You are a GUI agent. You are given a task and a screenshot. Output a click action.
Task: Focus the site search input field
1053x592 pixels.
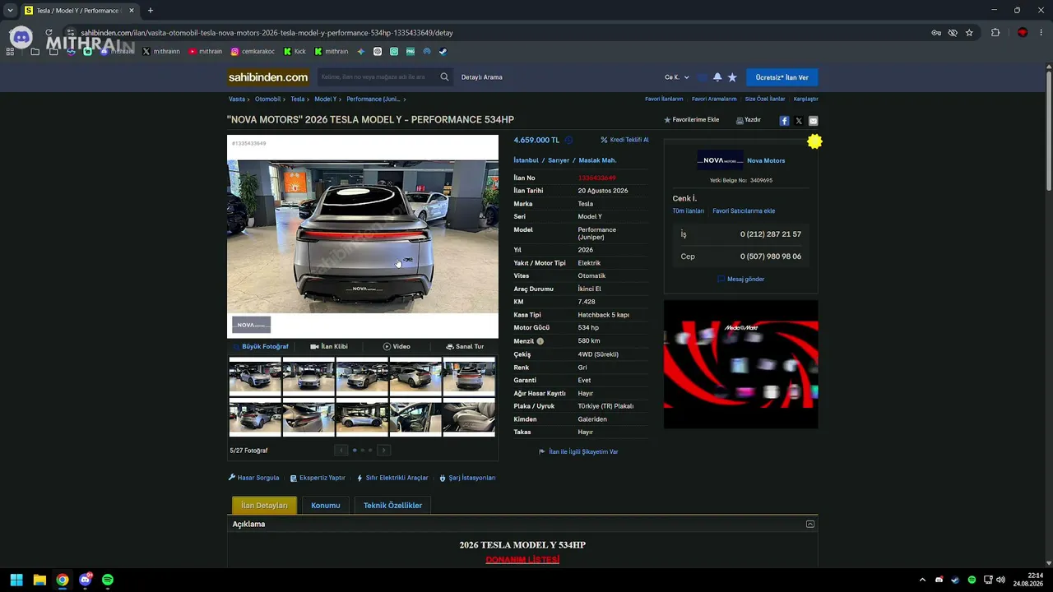coord(378,77)
